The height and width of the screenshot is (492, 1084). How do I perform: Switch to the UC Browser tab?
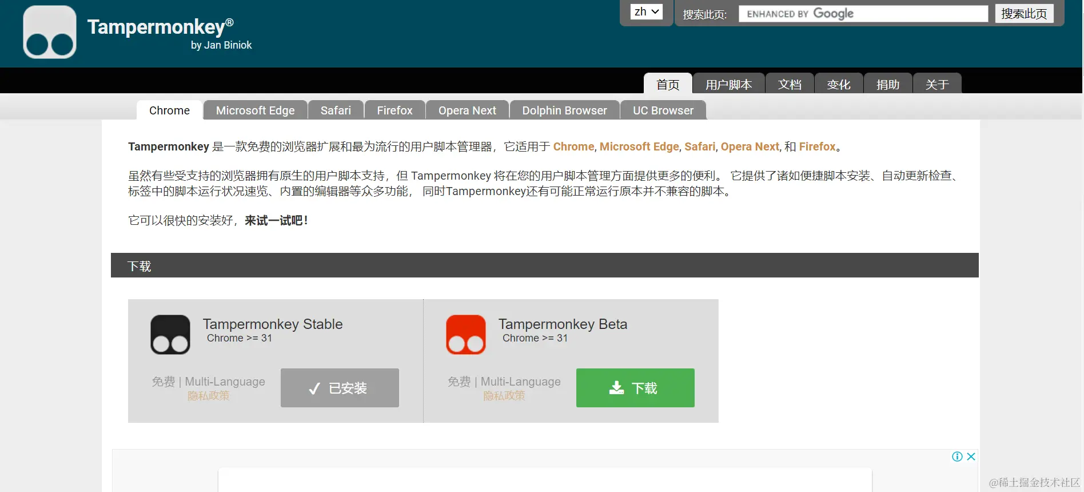point(663,110)
